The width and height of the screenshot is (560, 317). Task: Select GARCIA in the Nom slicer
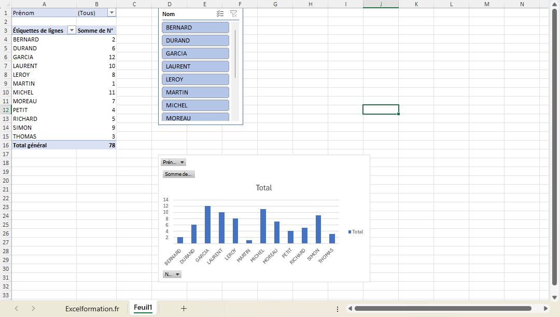[x=195, y=53]
